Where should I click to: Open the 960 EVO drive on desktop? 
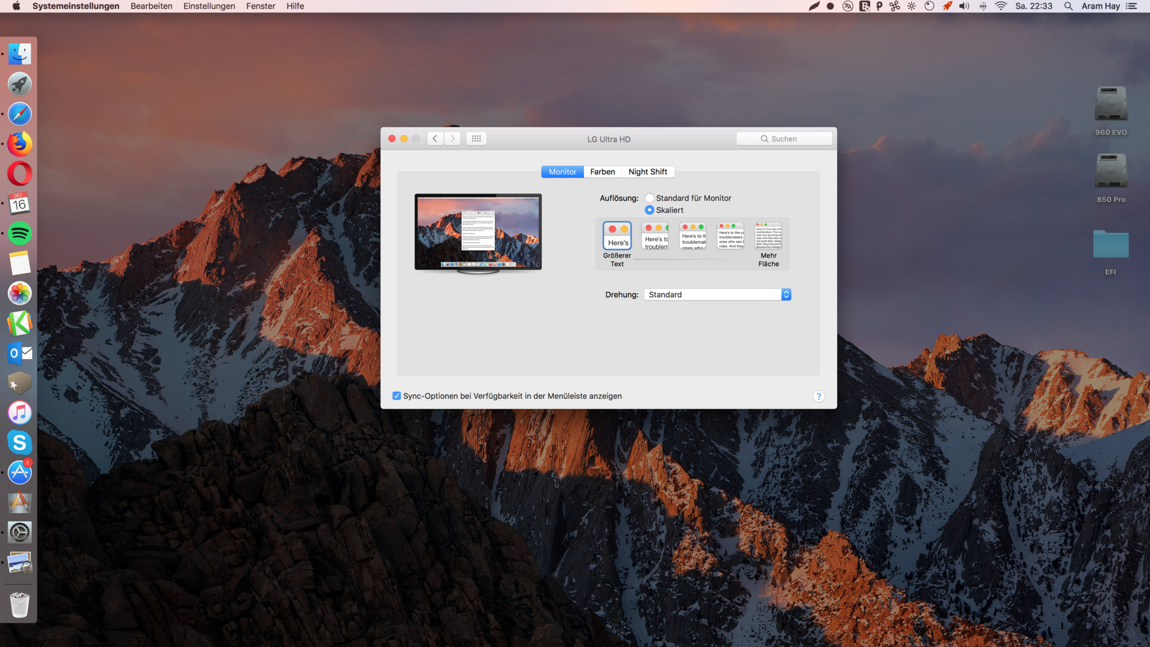click(x=1110, y=104)
